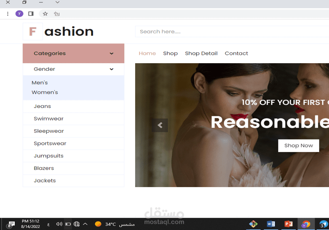Focus the Search here input field

232,32
